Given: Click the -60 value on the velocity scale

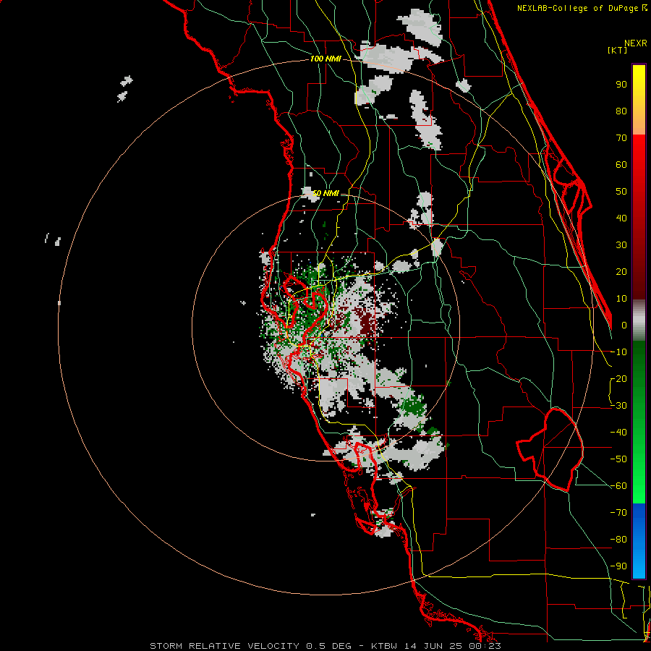Looking at the screenshot, I should pos(618,486).
